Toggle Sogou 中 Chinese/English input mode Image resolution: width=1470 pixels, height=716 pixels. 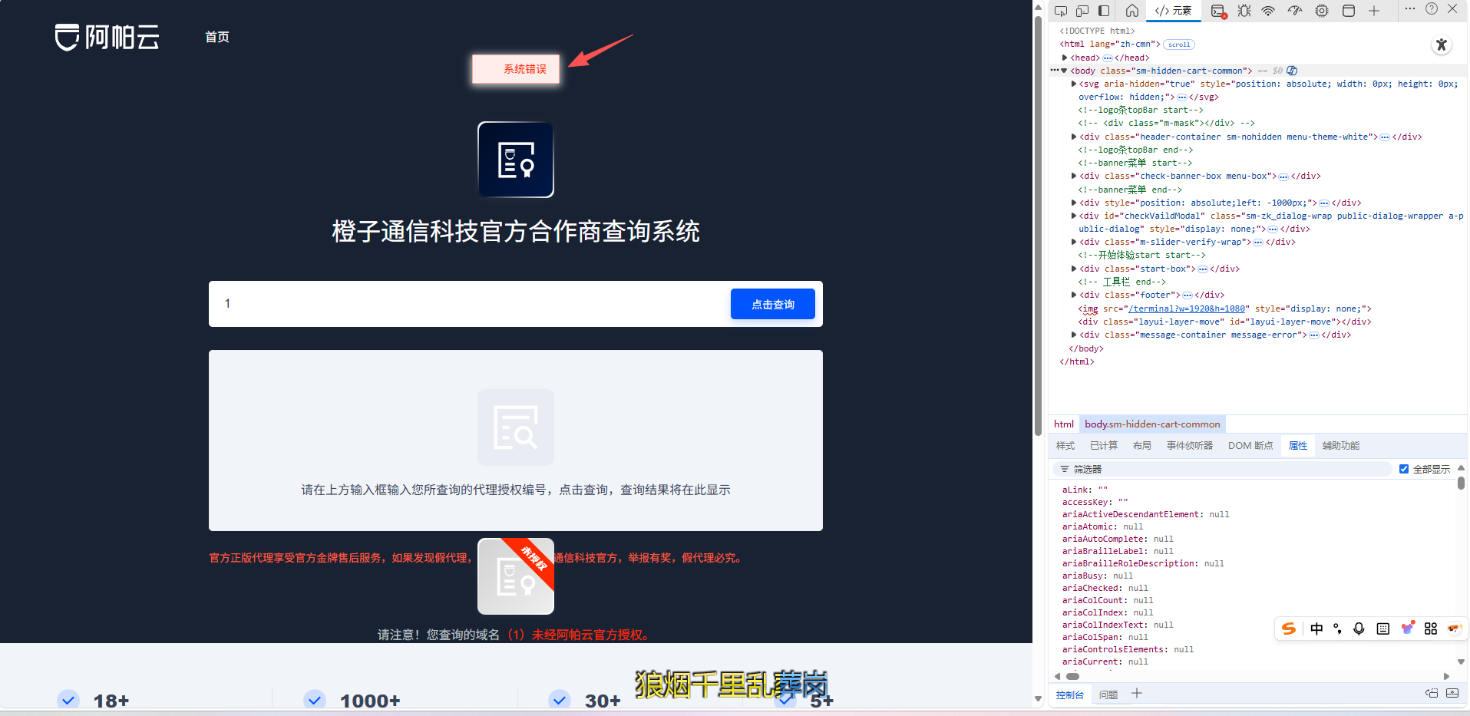point(1316,629)
